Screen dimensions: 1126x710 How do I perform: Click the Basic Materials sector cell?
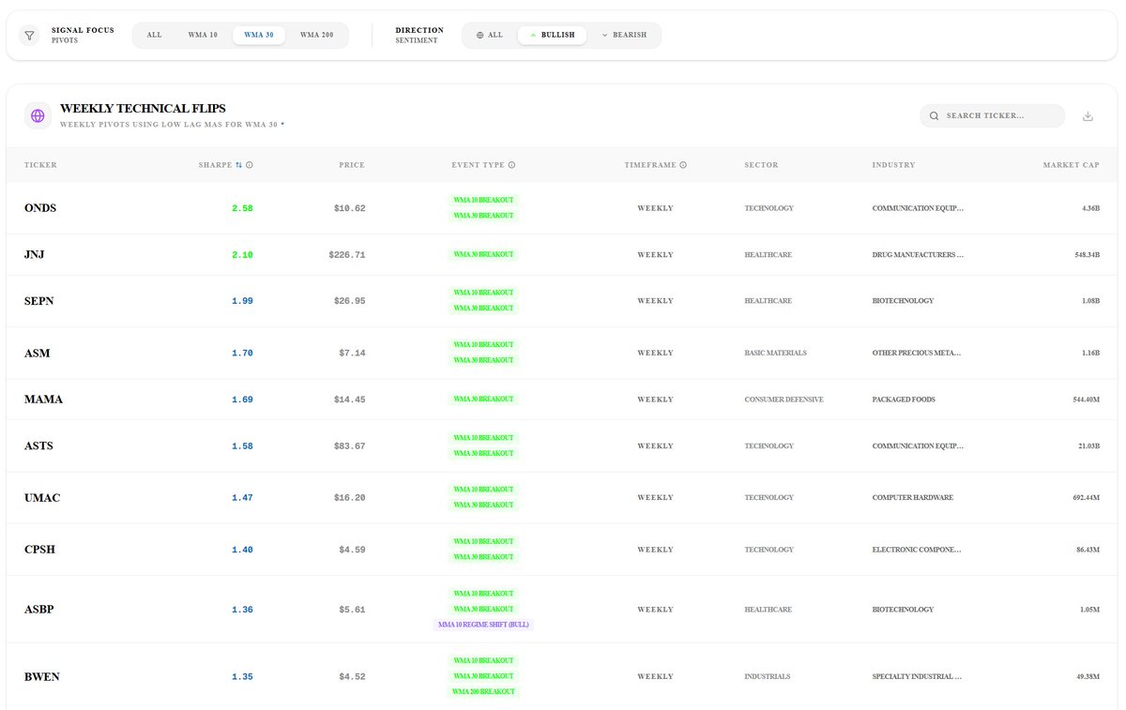click(775, 354)
